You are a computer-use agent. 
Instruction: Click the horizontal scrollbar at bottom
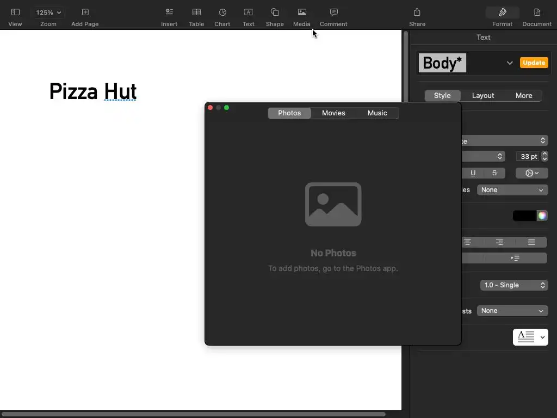point(193,414)
